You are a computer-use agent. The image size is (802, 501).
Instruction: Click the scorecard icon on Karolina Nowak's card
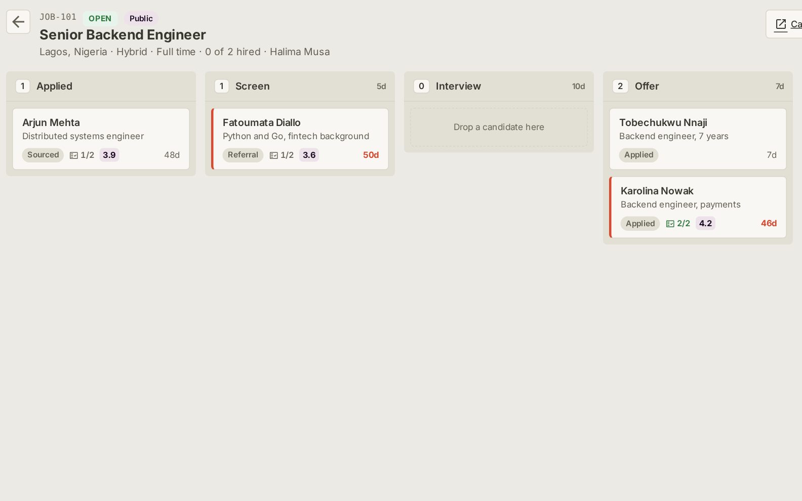click(670, 224)
